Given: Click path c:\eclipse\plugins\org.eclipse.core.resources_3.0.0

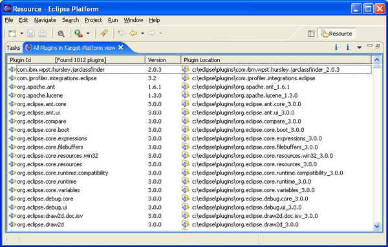Looking at the screenshot, I should tap(254, 164).
